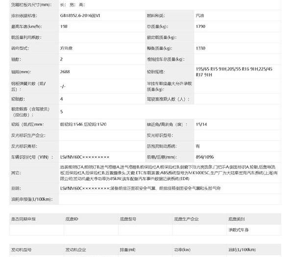Click the 最高车速(km/h) label

(x=26, y=26)
